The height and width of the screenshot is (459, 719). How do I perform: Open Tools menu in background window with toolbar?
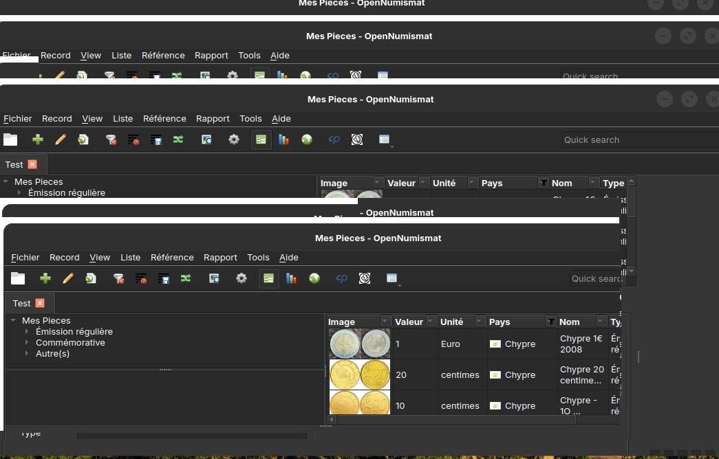[250, 119]
